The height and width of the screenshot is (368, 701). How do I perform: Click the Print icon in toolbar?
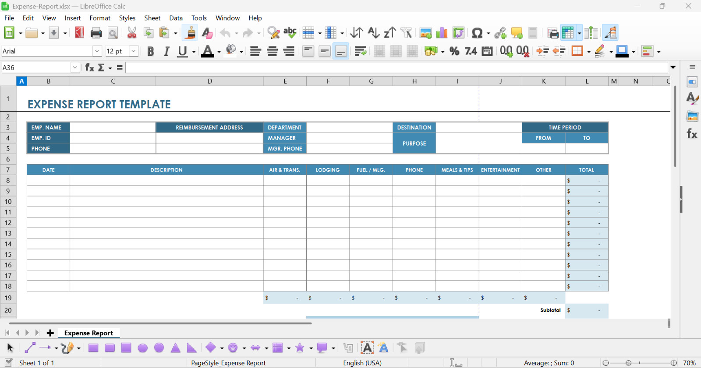[96, 33]
